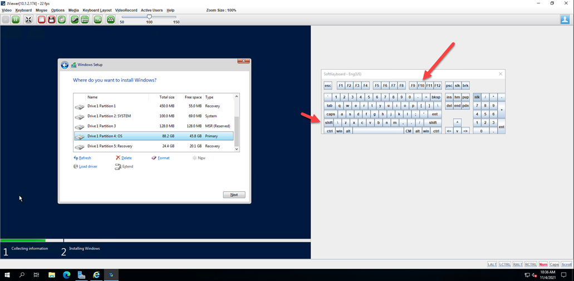The width and height of the screenshot is (574, 281).
Task: Open the Active Users menu
Action: (151, 10)
